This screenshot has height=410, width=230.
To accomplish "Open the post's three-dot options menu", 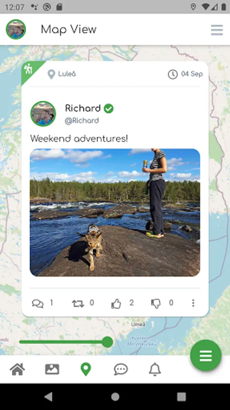I will click(x=193, y=303).
